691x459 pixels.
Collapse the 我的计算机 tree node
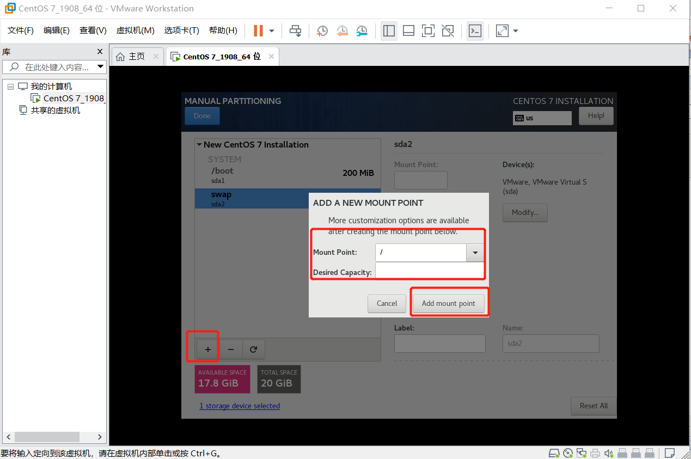(x=10, y=87)
